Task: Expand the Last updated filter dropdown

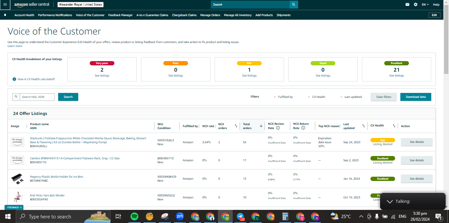Action: click(x=351, y=97)
